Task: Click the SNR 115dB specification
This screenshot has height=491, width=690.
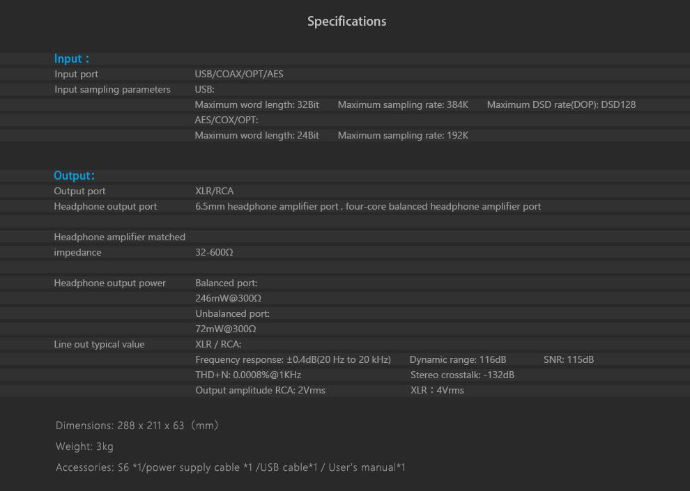Action: (569, 359)
